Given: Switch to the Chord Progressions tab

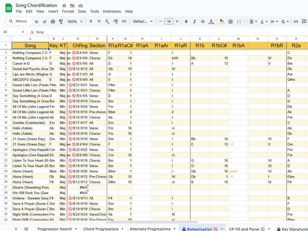Looking at the screenshot, I should pyautogui.click(x=101, y=229).
